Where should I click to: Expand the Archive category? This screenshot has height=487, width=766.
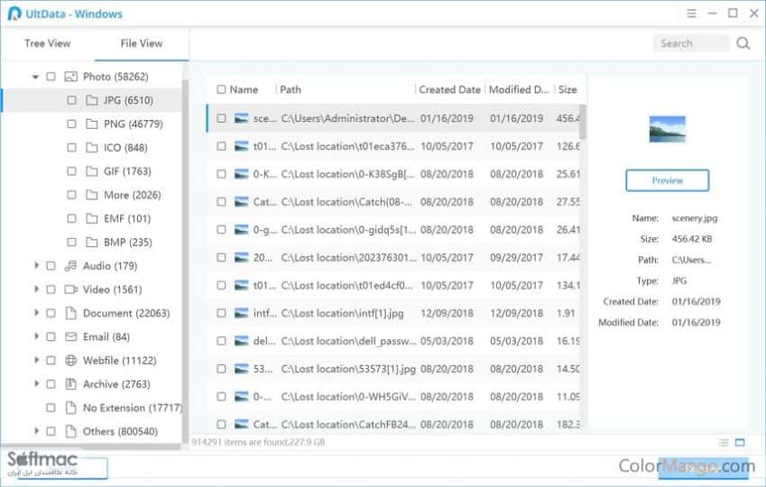click(36, 383)
